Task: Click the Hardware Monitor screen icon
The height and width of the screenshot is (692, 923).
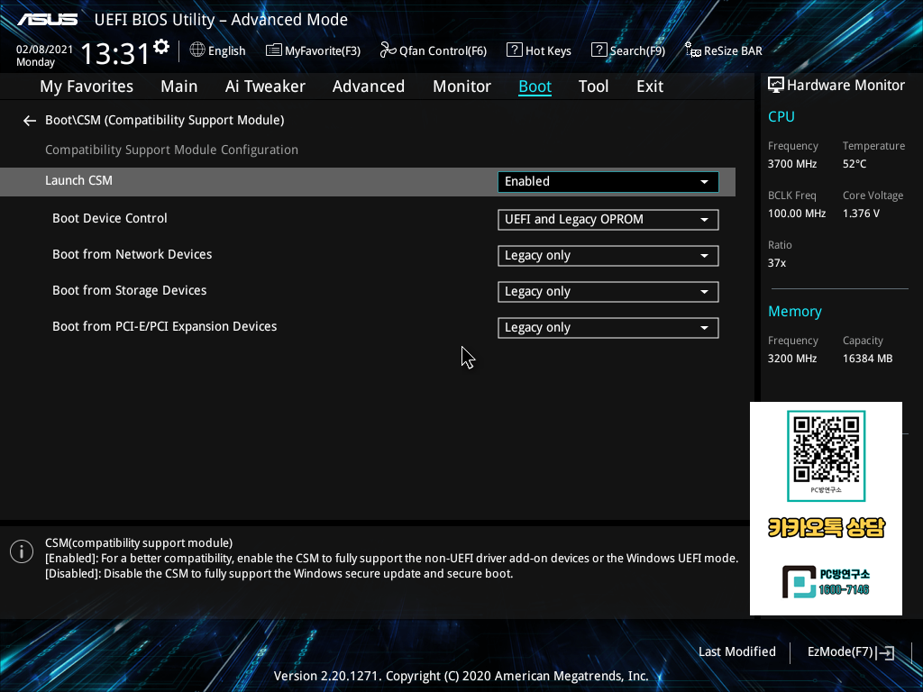Action: pyautogui.click(x=776, y=86)
